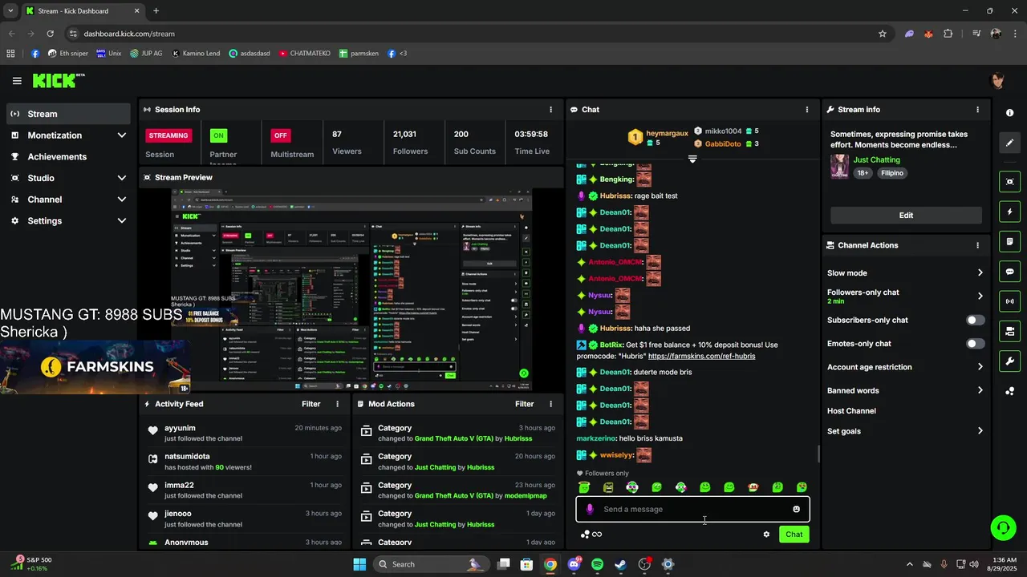Open chat settings gear icon
The width and height of the screenshot is (1027, 577).
(x=766, y=535)
